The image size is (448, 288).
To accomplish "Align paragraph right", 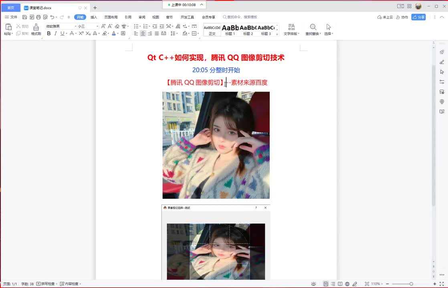I will (150, 33).
